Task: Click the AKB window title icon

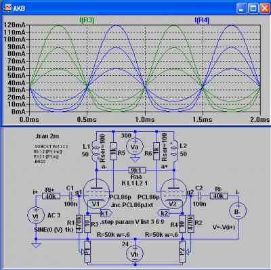Action: pyautogui.click(x=7, y=8)
